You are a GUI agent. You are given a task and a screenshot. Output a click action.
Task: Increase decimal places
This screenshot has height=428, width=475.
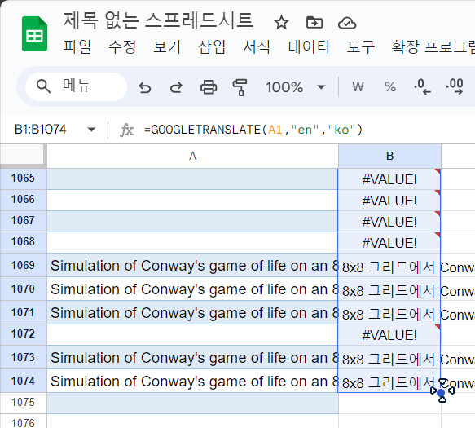click(455, 86)
